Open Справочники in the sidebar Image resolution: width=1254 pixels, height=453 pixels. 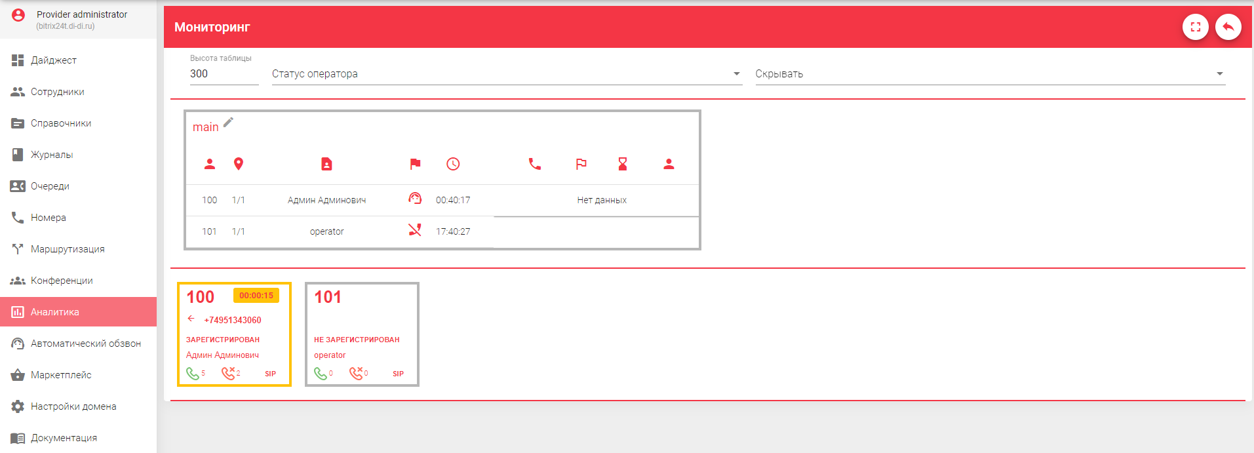78,123
